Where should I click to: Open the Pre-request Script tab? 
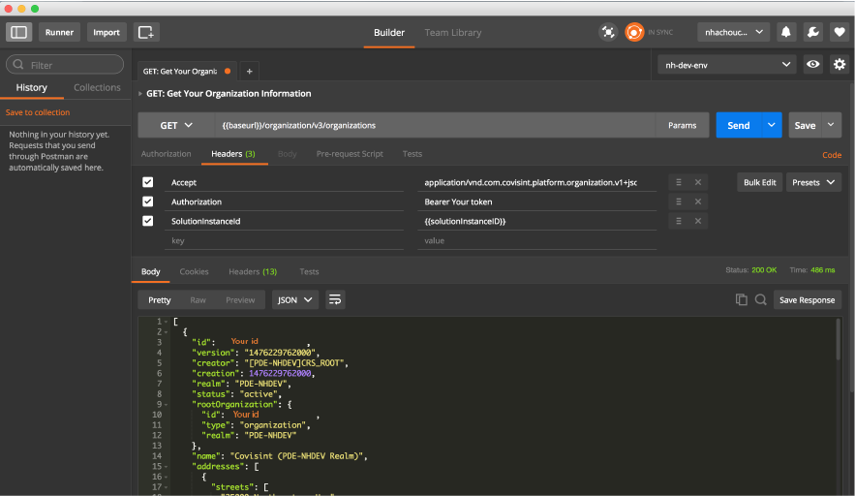click(350, 154)
